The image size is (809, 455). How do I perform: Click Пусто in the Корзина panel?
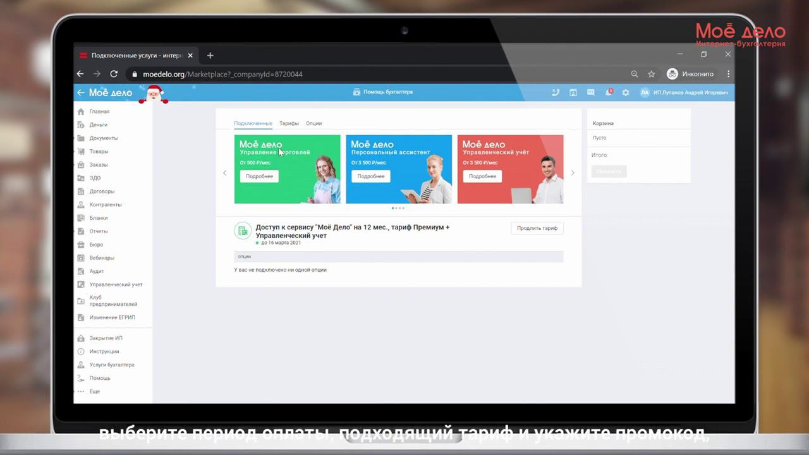pyautogui.click(x=599, y=138)
